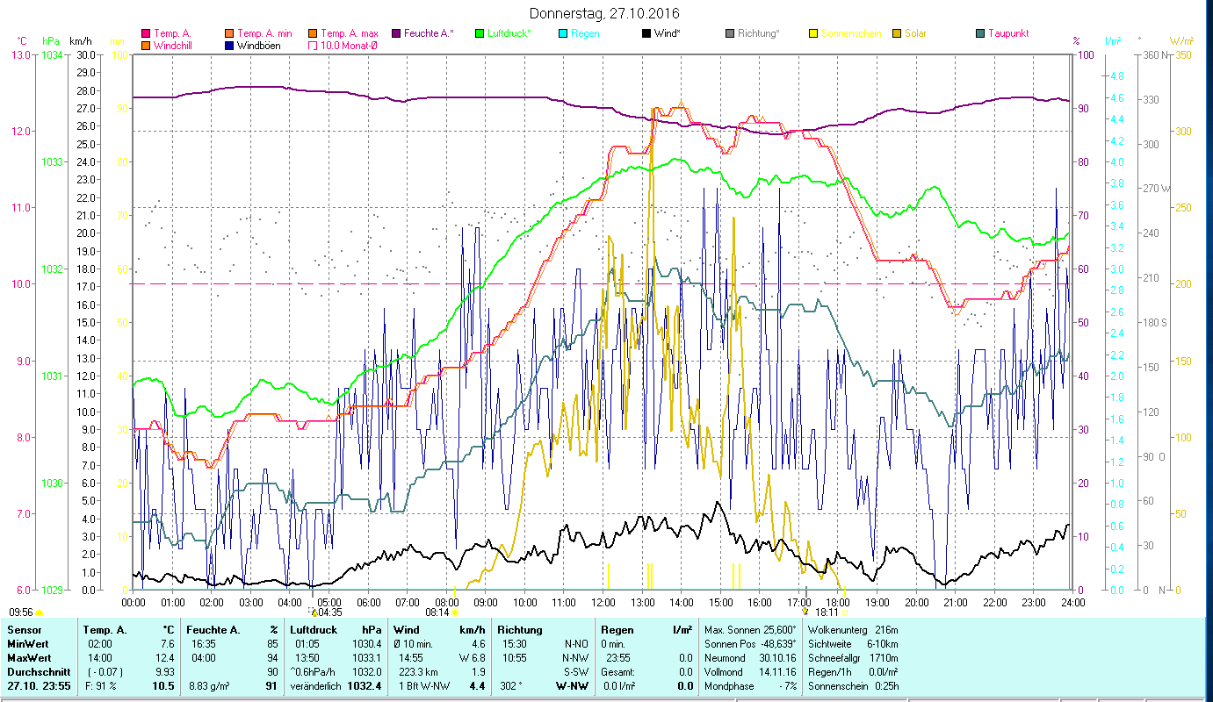Select the Richtung column header in data table
The height and width of the screenshot is (702, 1213).
point(520,629)
